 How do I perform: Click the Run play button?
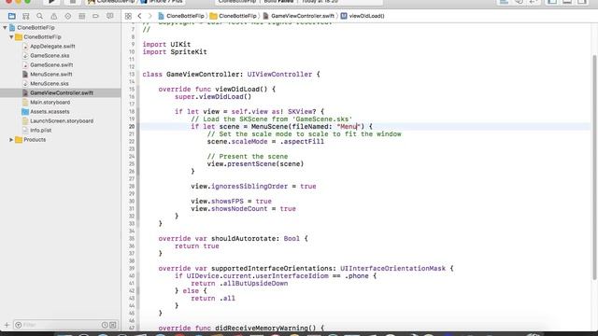pos(51,2)
